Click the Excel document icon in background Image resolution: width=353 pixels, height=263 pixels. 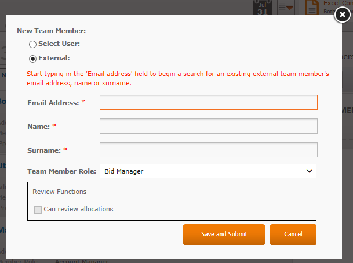tap(312, 8)
